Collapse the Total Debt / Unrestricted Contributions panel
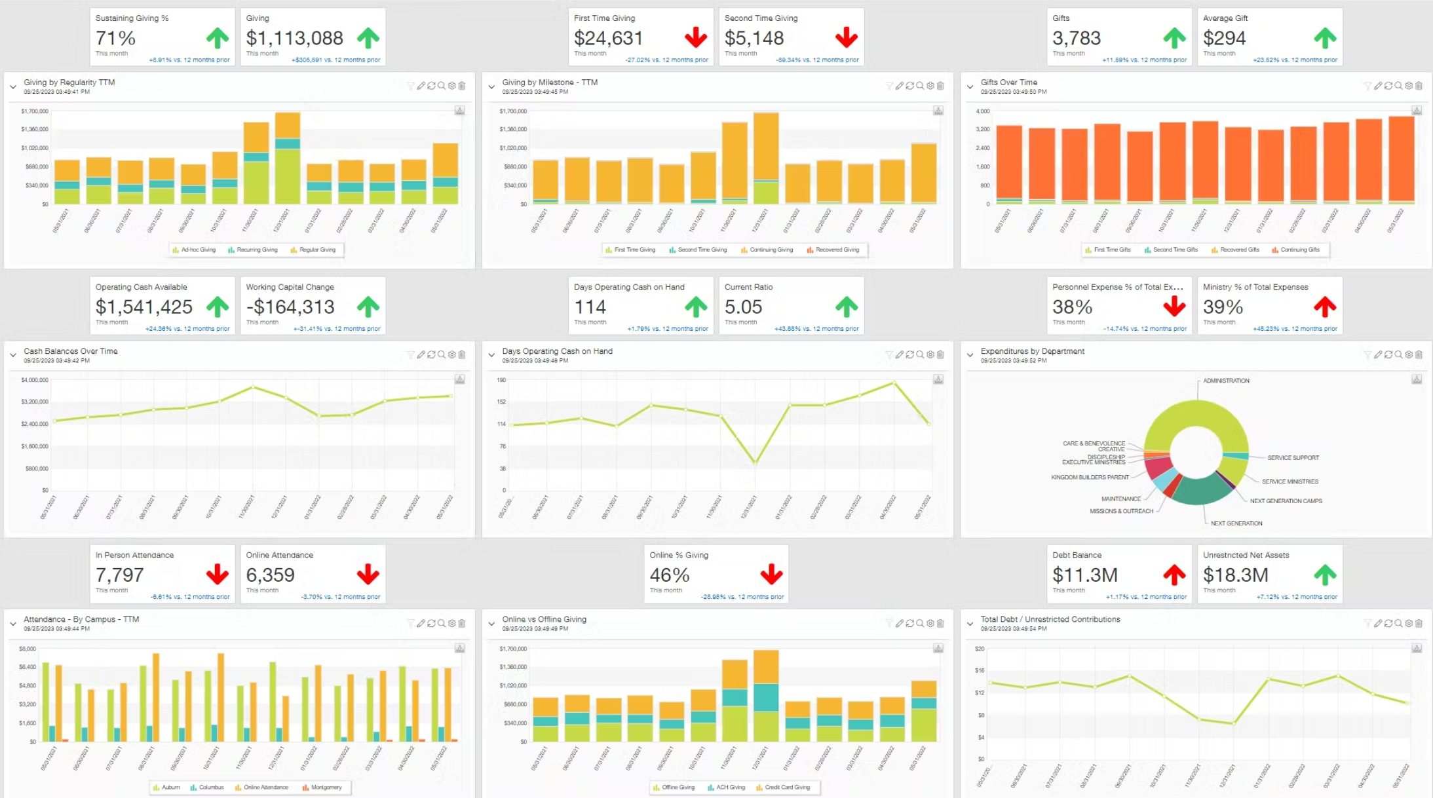Viewport: 1433px width, 798px height. pyautogui.click(x=970, y=624)
